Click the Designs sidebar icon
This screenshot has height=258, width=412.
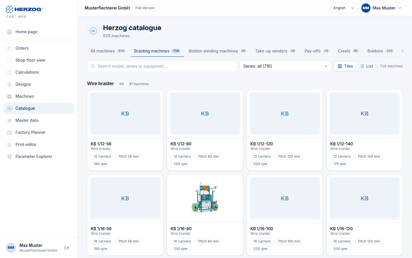point(9,84)
